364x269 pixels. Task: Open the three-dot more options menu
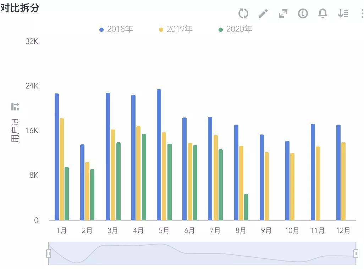pyautogui.click(x=362, y=14)
